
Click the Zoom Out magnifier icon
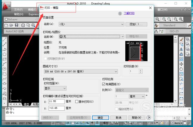click(169, 19)
